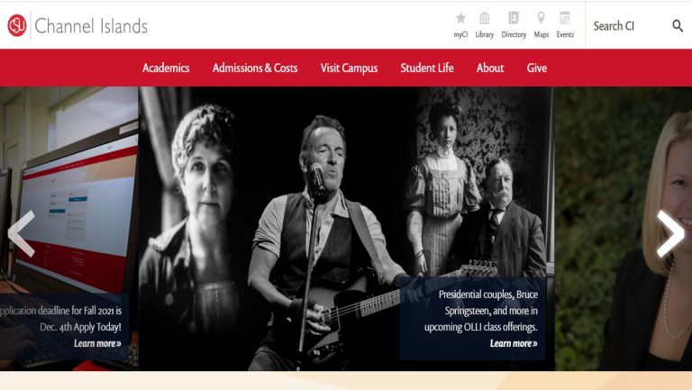This screenshot has width=692, height=390.
Task: Open the Give menu item
Action: pyautogui.click(x=537, y=68)
